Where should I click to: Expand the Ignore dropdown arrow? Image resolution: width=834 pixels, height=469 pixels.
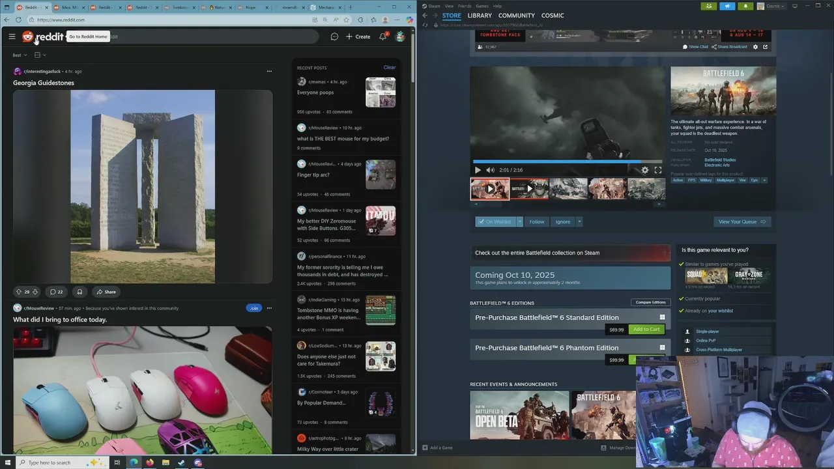point(579,221)
